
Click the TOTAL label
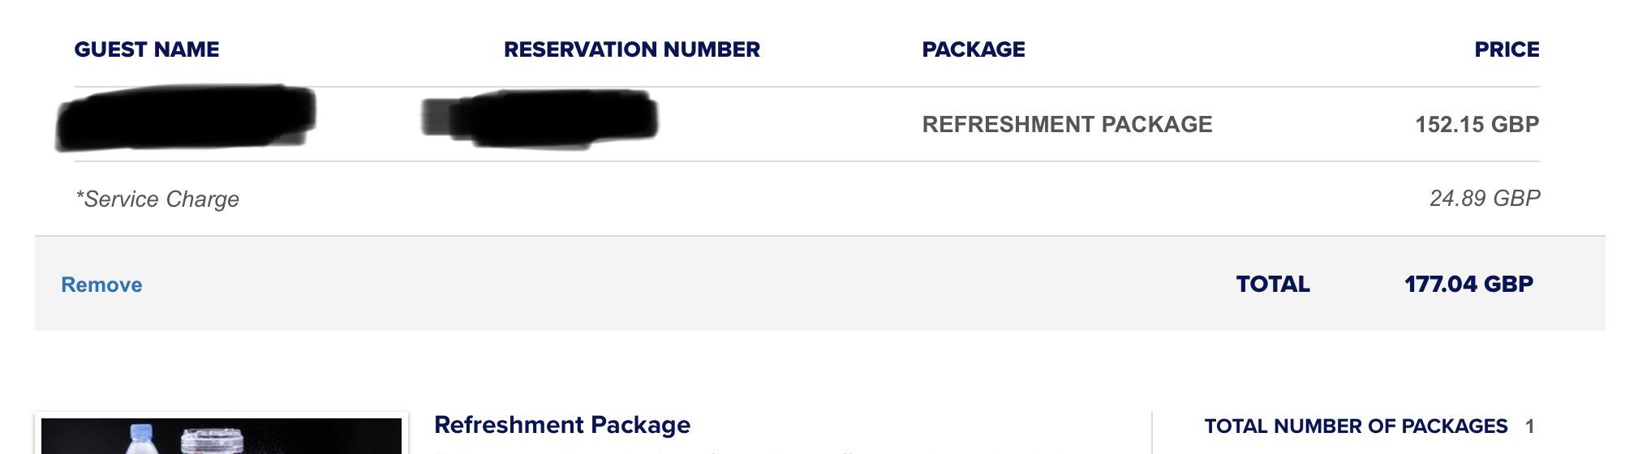1273,284
